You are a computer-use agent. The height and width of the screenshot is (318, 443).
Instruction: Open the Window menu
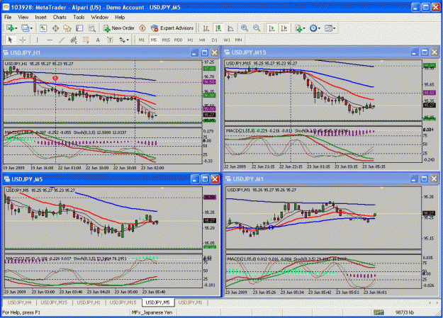click(x=100, y=17)
